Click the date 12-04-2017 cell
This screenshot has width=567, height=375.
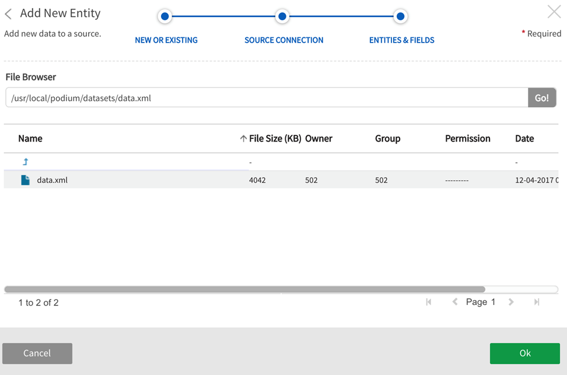[x=537, y=180]
